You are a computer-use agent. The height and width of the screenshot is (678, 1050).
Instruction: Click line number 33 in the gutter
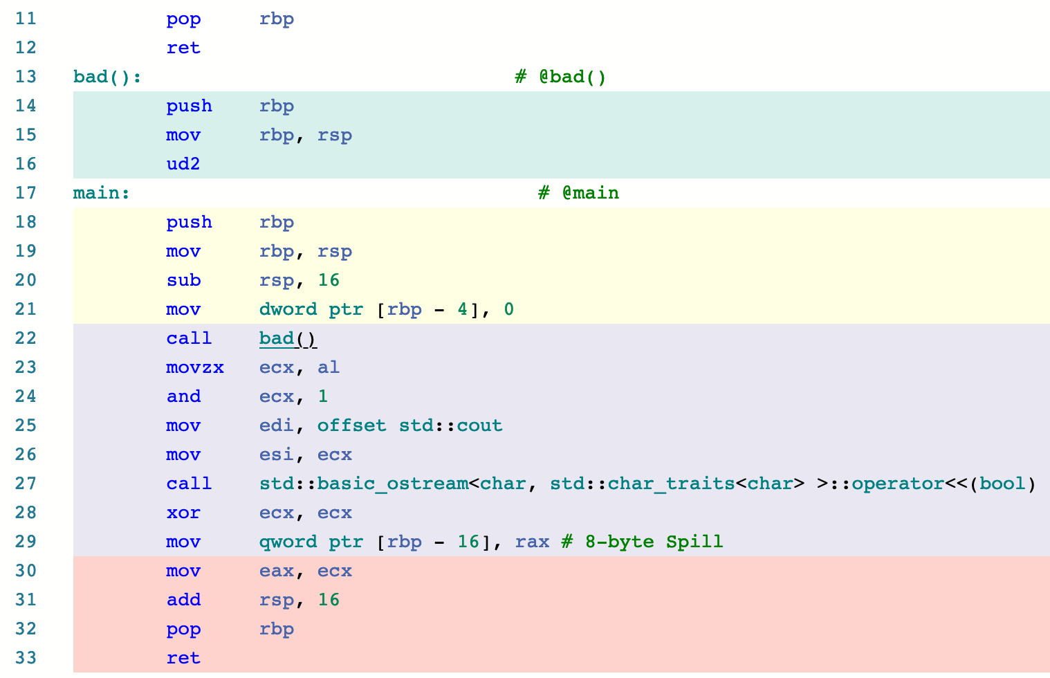26,658
